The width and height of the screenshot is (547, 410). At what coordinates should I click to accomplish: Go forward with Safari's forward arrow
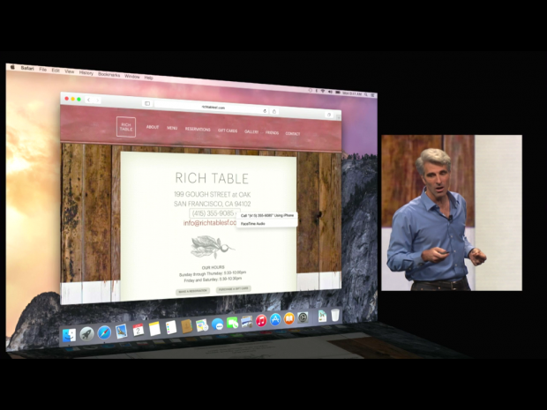click(98, 101)
